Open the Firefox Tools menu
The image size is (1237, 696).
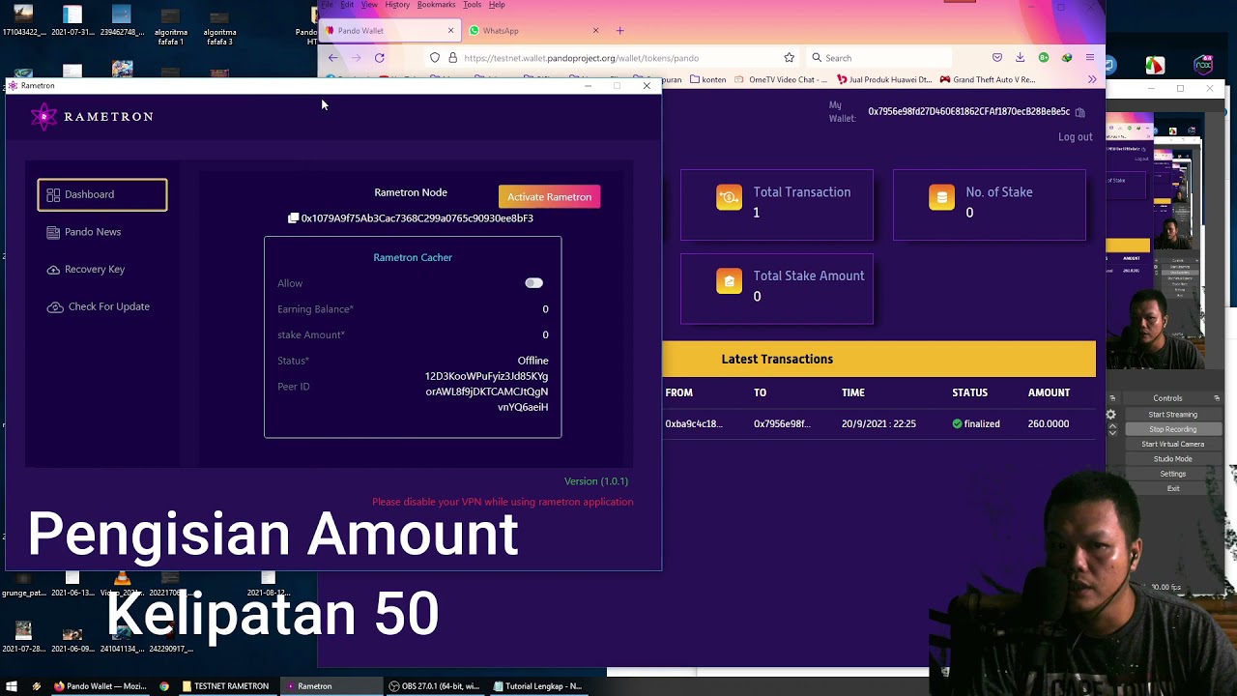pyautogui.click(x=472, y=5)
